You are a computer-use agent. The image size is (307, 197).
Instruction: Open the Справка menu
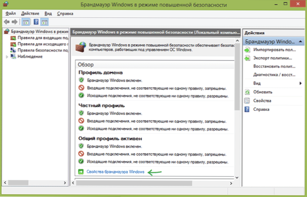pyautogui.click(x=65, y=14)
